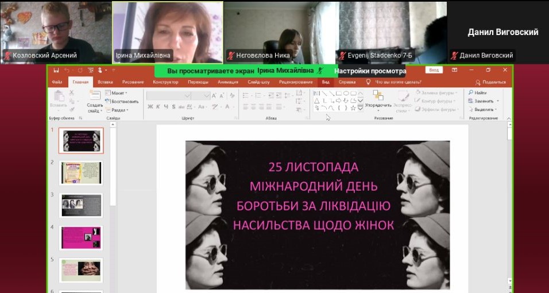
Task: Click the Decrease Font Size icon
Action: [222, 96]
